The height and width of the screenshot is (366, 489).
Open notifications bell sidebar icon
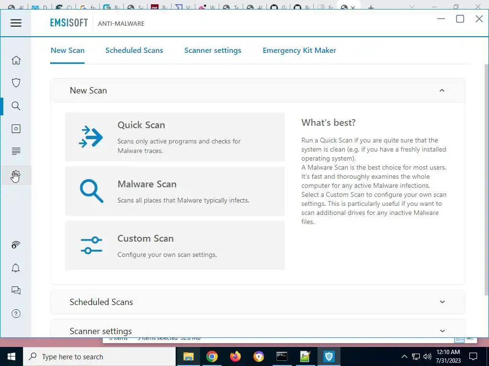[16, 268]
